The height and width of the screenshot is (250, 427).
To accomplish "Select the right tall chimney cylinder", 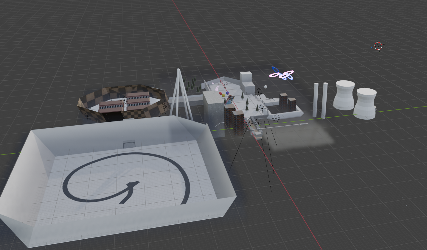I will (x=324, y=100).
